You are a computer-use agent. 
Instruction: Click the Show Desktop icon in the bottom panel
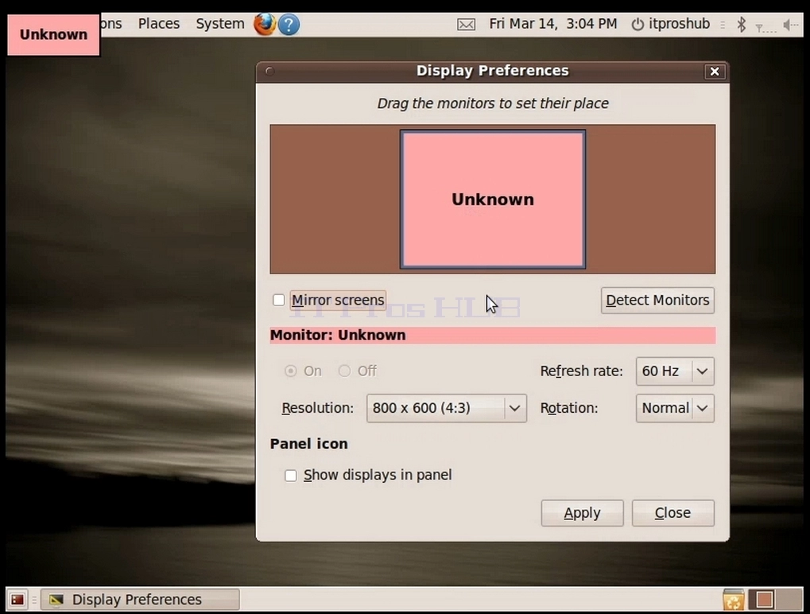pyautogui.click(x=17, y=600)
